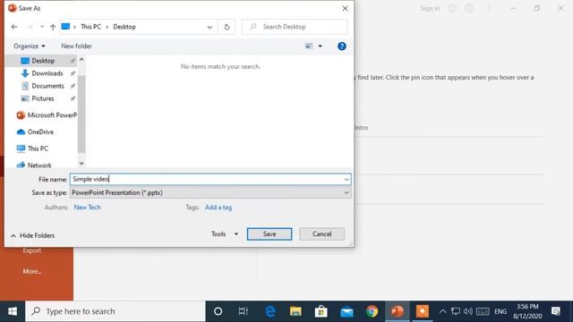Expand the address bar path dropdown
The image size is (573, 322).
point(210,27)
